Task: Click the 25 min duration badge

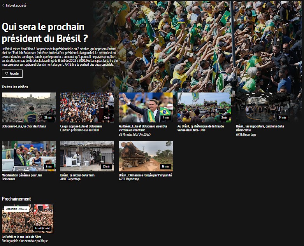Action: point(107,166)
